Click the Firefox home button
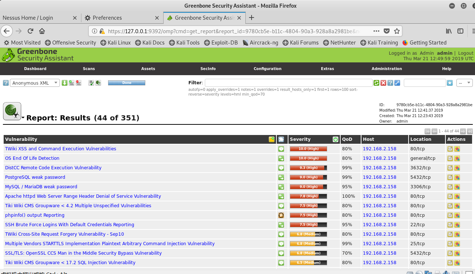Viewport: 475px width, 274px height. tap(42, 31)
